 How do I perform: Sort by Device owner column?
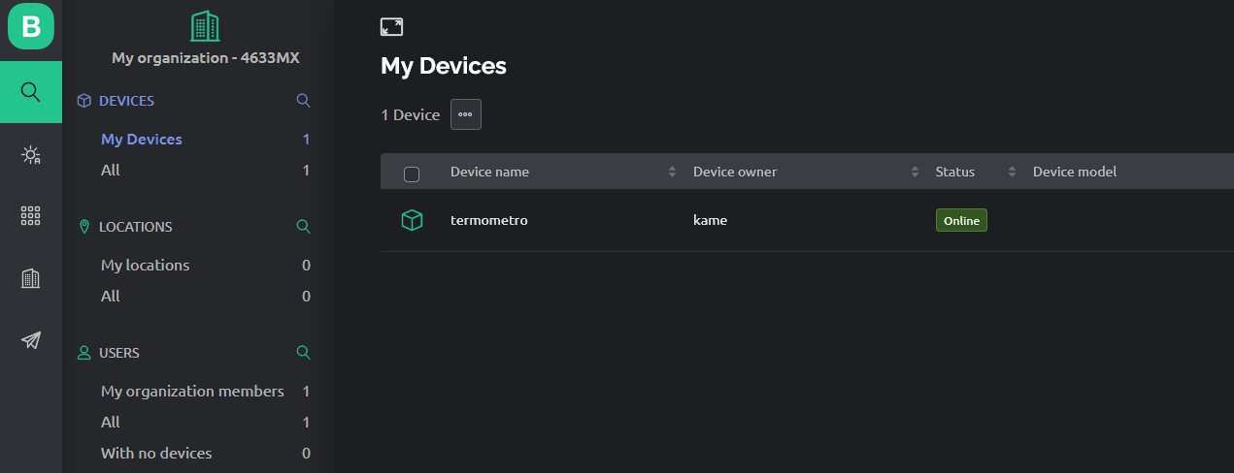(915, 173)
